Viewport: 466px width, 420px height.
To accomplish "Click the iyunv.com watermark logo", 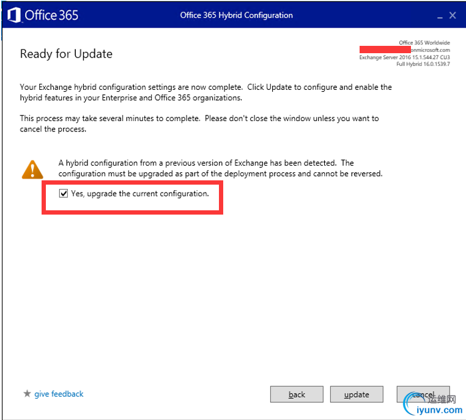I will pos(434,404).
